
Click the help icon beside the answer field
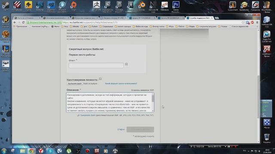coord(126,64)
